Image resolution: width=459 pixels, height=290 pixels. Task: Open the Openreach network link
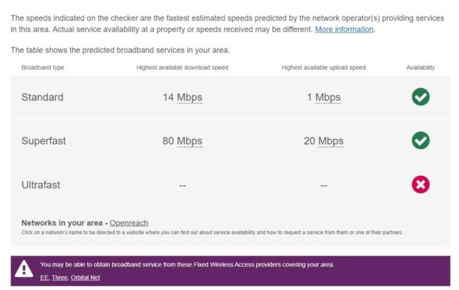(x=129, y=223)
